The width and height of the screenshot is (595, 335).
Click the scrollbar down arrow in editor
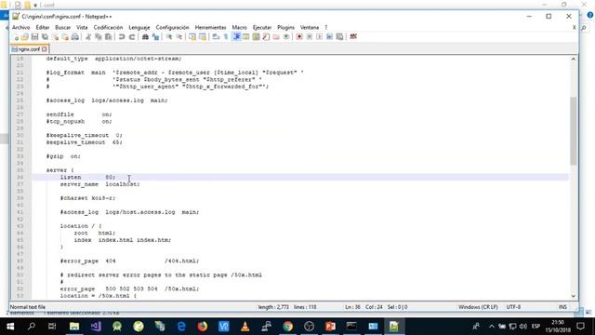pyautogui.click(x=573, y=296)
